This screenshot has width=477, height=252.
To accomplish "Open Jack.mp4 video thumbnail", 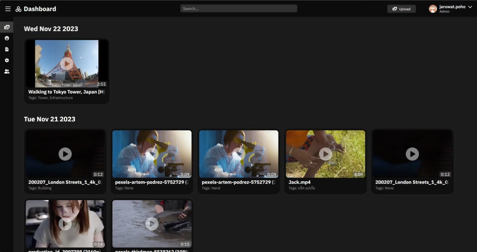I will [325, 154].
